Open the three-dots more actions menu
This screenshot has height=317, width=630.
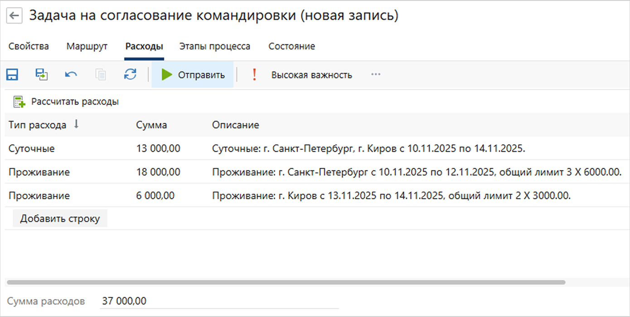click(376, 75)
